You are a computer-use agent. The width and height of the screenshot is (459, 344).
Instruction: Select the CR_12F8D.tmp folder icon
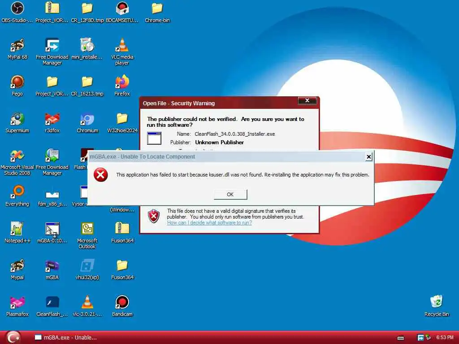[87, 12]
